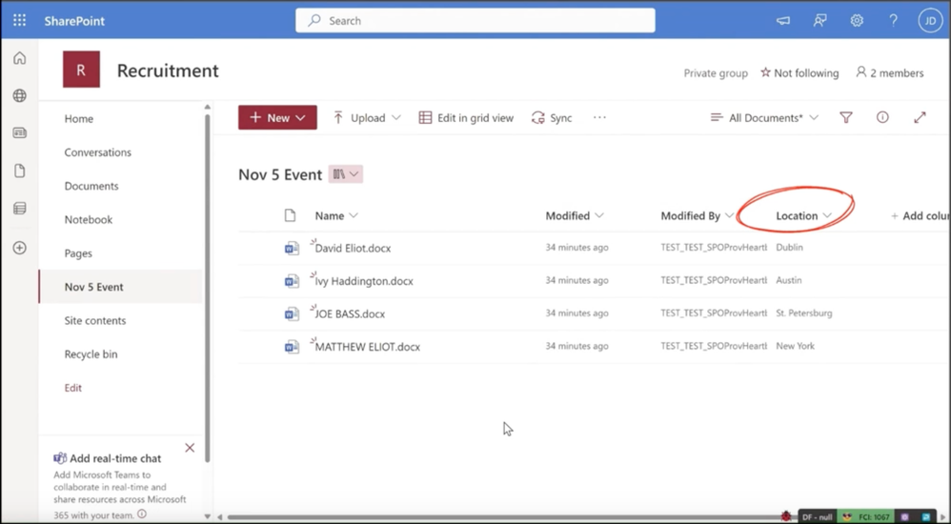The image size is (951, 524).
Task: Open the Modified By column dropdown
Action: [x=697, y=216]
